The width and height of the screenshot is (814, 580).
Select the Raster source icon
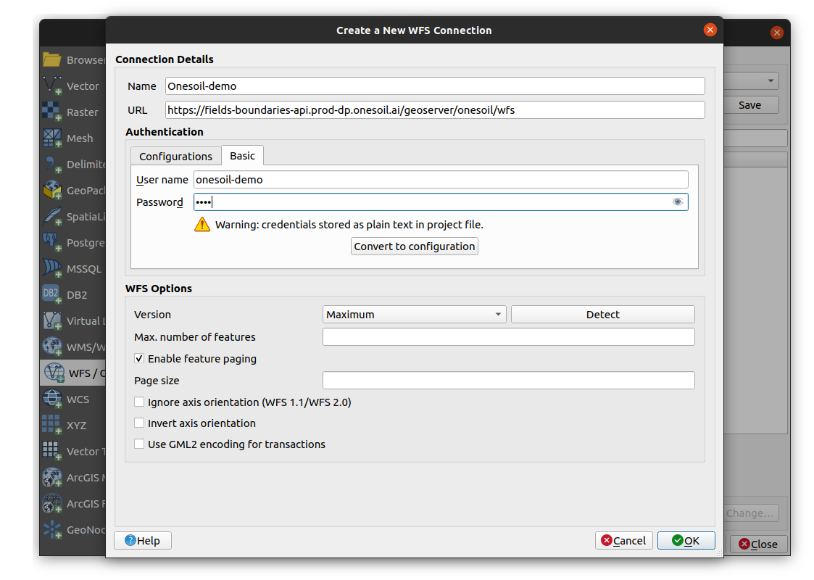click(52, 112)
